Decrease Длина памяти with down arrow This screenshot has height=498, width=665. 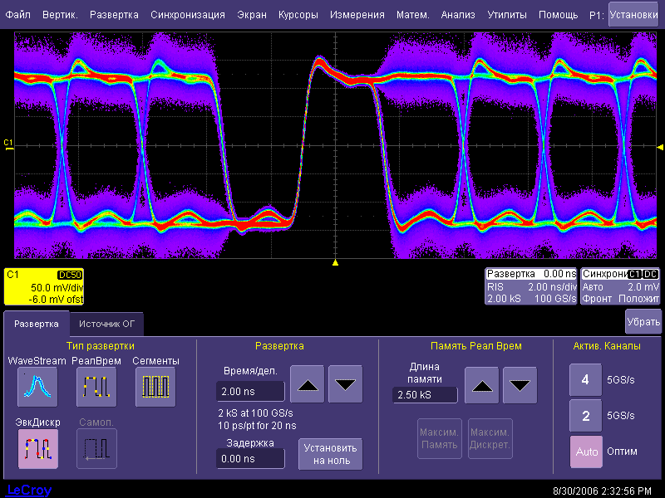coord(520,385)
